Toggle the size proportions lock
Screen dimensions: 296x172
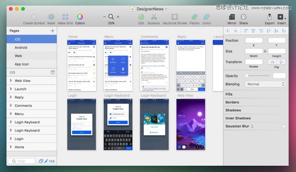[265, 51]
